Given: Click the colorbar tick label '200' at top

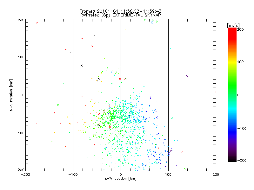Looking at the screenshot, I should [240, 29].
